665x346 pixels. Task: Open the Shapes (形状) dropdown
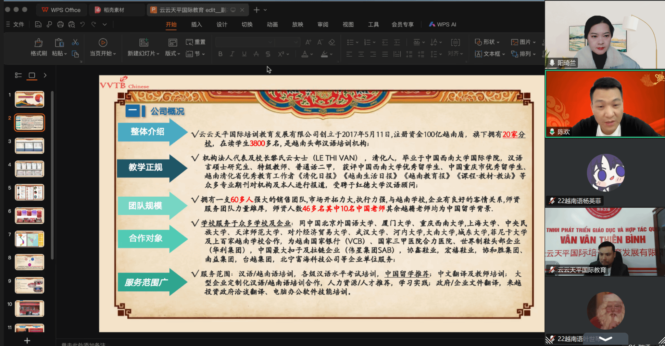click(487, 42)
